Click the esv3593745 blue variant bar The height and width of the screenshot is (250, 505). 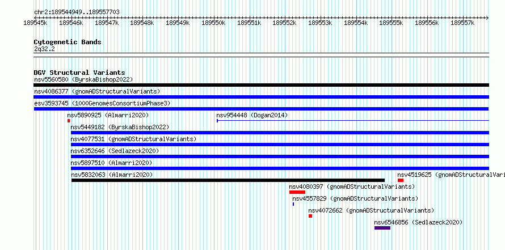pos(262,109)
